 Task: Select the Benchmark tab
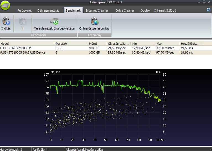73,10
